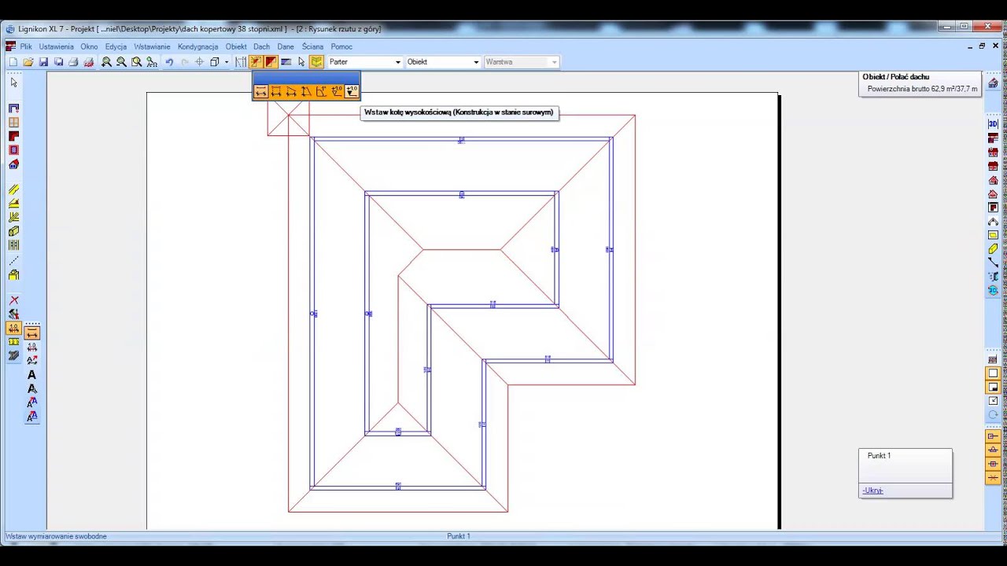Viewport: 1007px width, 566px height.
Task: Click the 3D box view icon in the top toolbar
Action: [214, 62]
